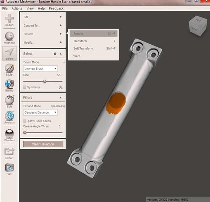This screenshot has width=210, height=202.
Task: Collapse the Select panel header arrow
Action: [x=61, y=54]
